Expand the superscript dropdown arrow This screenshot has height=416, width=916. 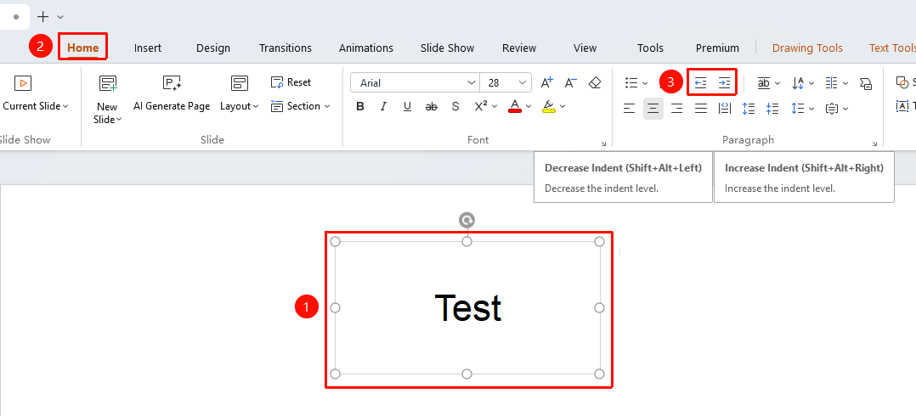coord(495,106)
